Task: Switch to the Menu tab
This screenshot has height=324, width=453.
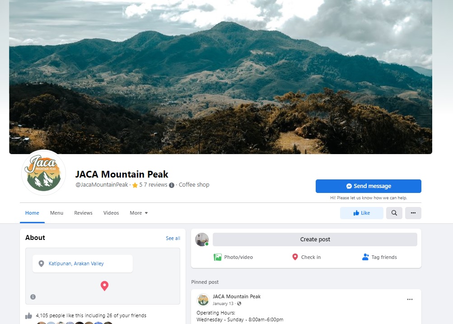Action: tap(56, 213)
